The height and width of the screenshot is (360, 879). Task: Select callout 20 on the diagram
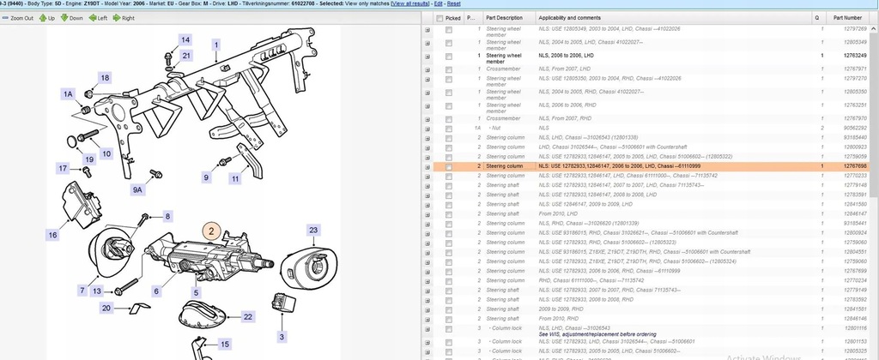coord(106,308)
